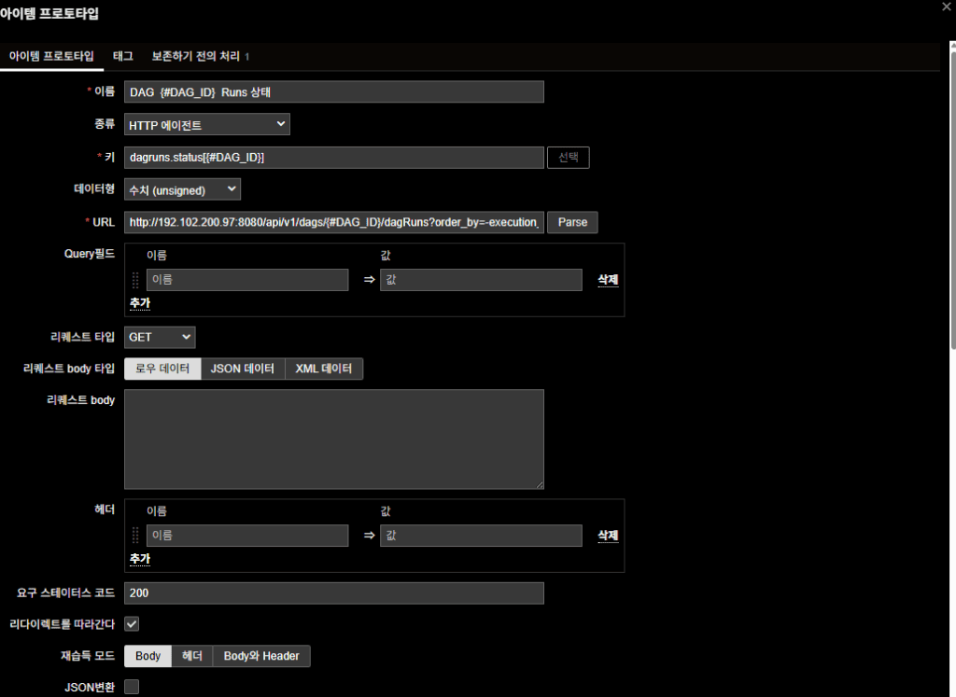
Task: Close the 아이템 프로토타입 dialog
Action: pyautogui.click(x=948, y=6)
